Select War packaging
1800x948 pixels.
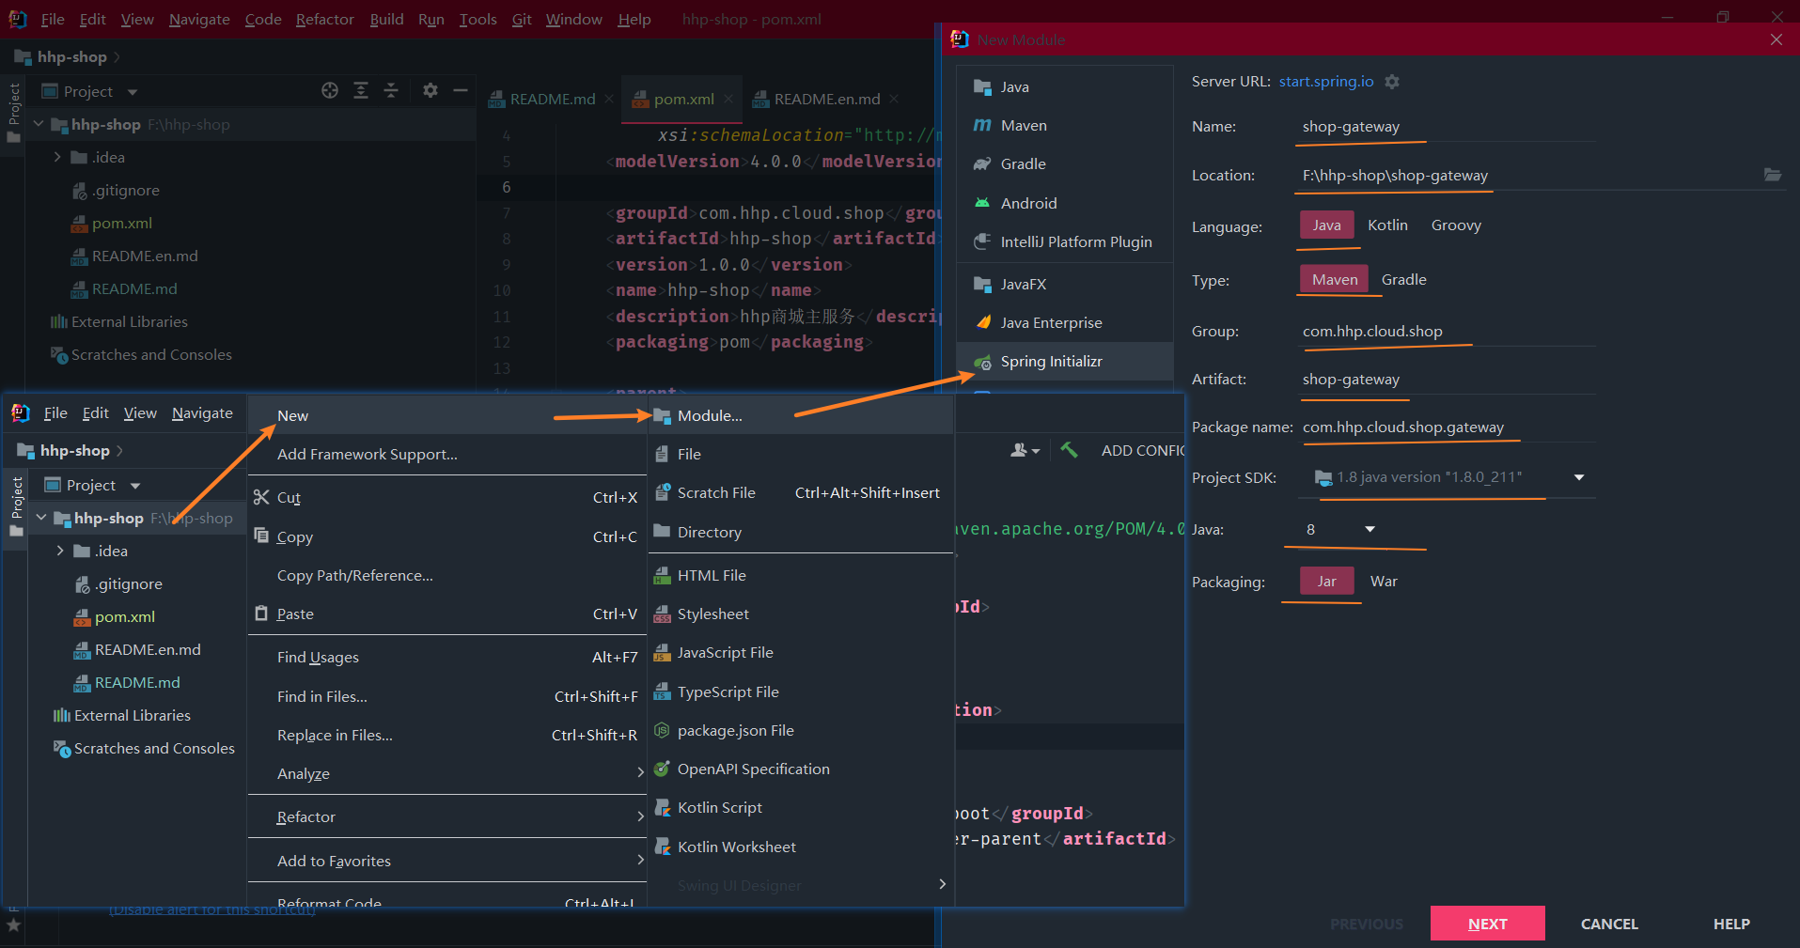click(1384, 581)
